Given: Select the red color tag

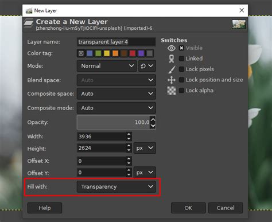Looking at the screenshot, I should [x=133, y=53].
